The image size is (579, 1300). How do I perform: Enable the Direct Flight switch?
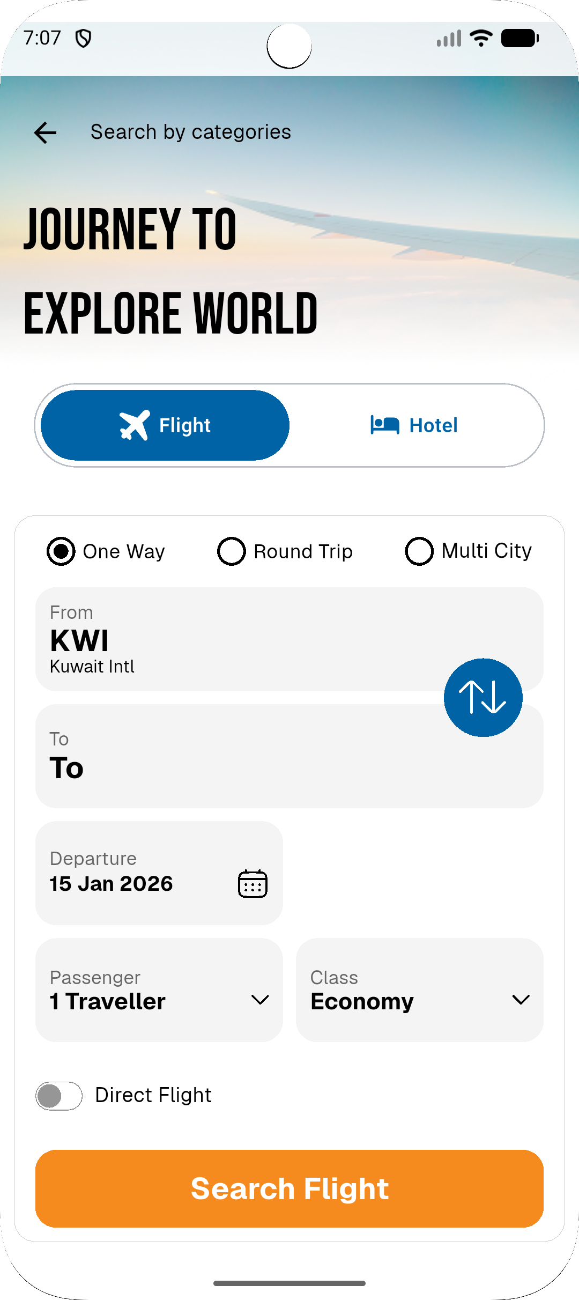click(x=59, y=1096)
